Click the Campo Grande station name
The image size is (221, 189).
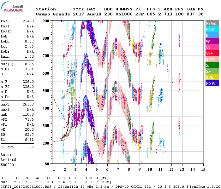[51, 14]
